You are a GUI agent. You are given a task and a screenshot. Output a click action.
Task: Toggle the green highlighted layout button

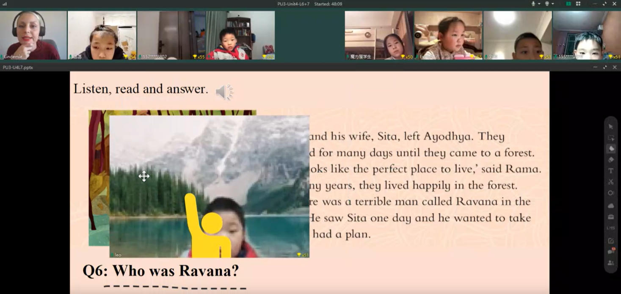coord(568,4)
